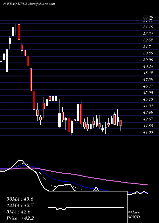Click the 47.59 price axis label
The width and height of the screenshot is (159, 223).
point(148,80)
